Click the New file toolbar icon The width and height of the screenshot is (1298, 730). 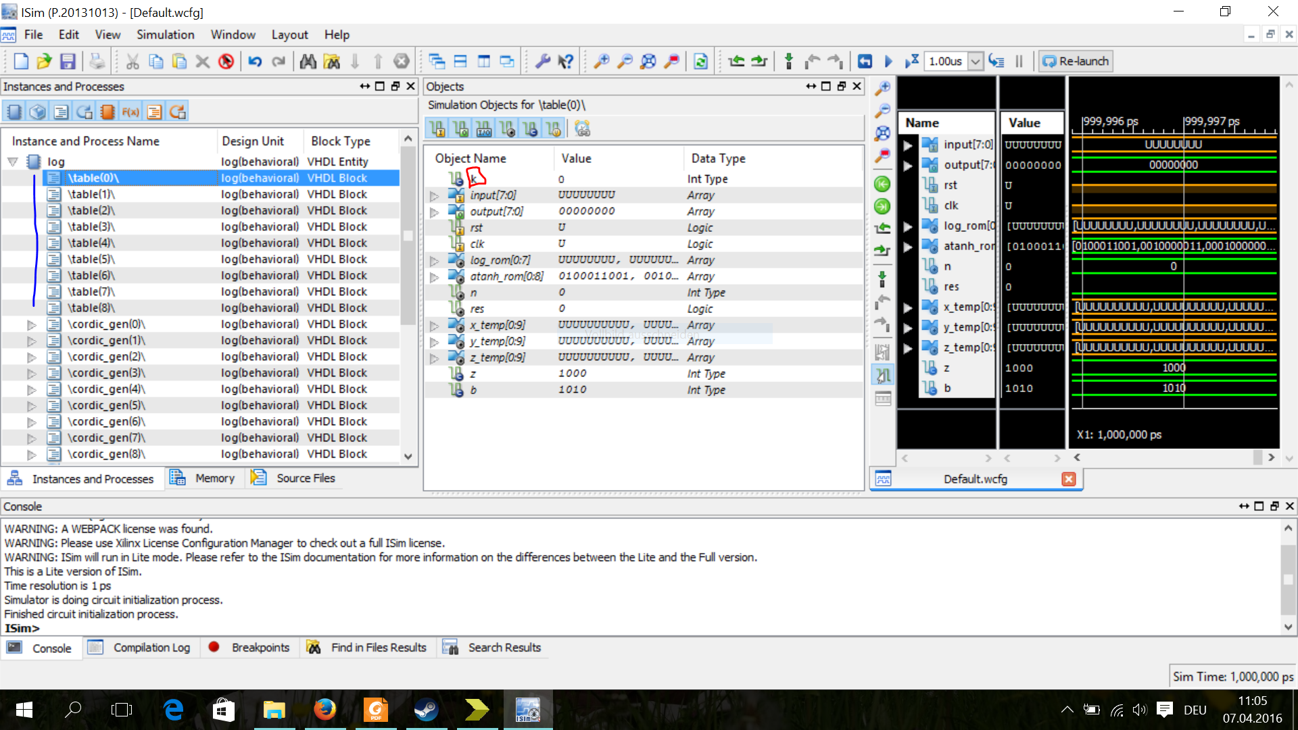(x=21, y=62)
